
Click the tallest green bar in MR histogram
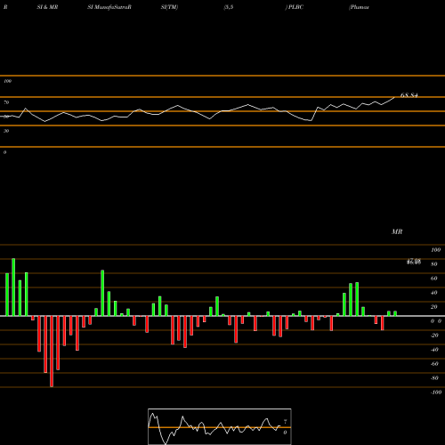13,287
